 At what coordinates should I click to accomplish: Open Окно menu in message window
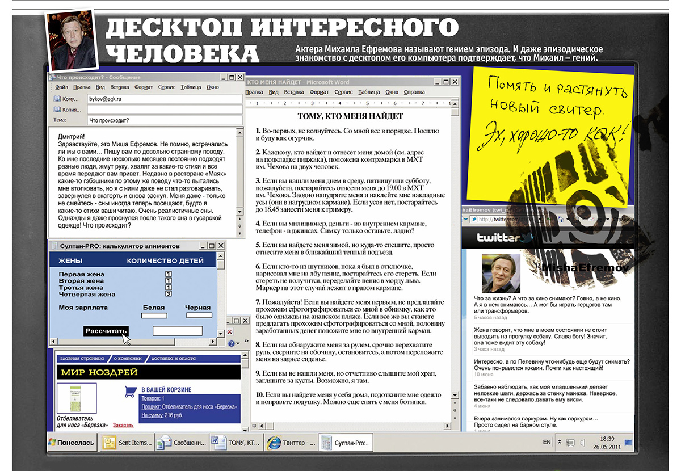point(213,87)
